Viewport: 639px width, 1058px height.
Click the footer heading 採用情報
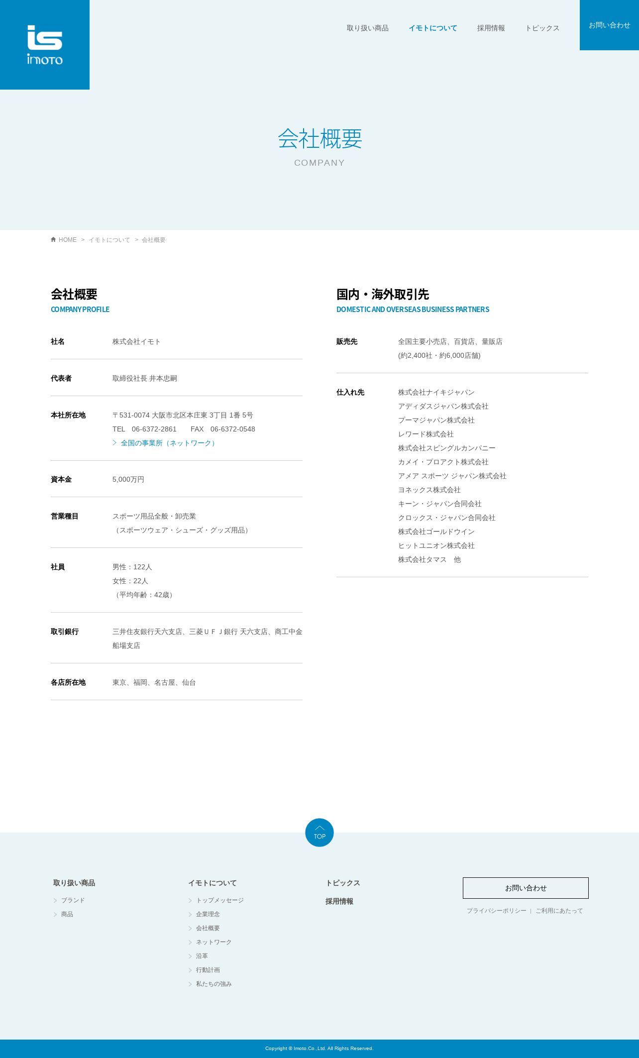pyautogui.click(x=339, y=901)
